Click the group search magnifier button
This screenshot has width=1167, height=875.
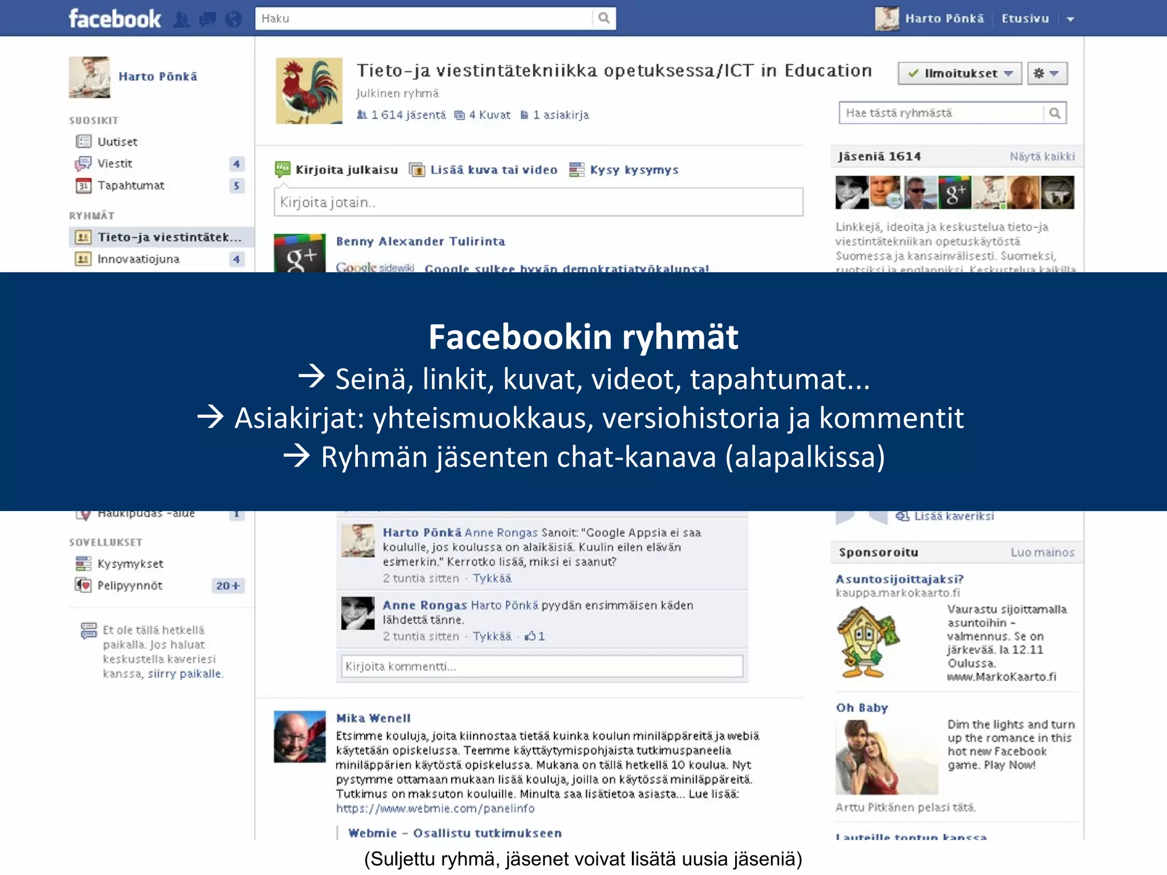click(1055, 113)
